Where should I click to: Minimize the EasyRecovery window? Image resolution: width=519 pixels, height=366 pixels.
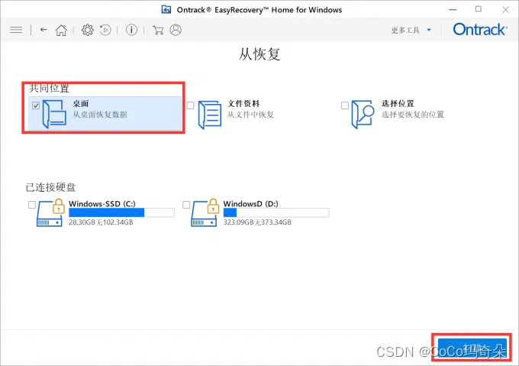453,10
